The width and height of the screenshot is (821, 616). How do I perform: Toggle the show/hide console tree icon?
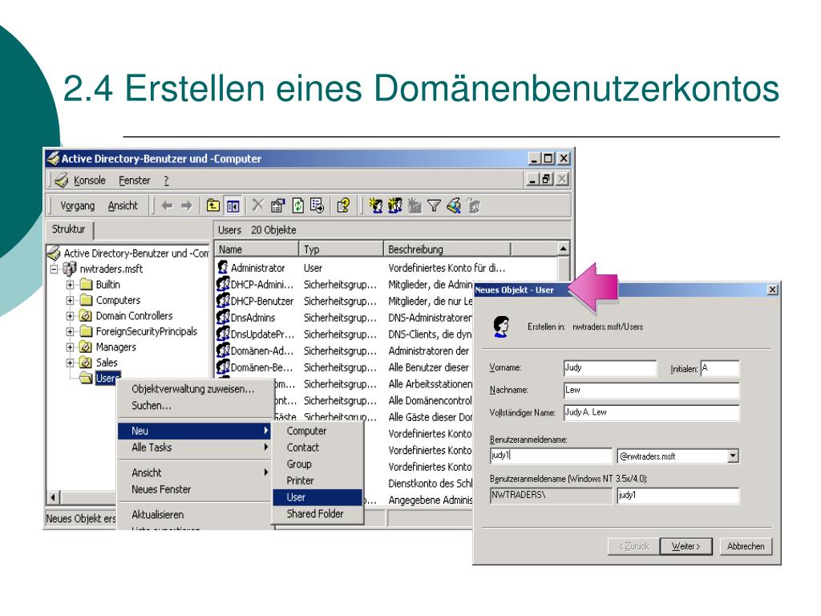pyautogui.click(x=233, y=205)
